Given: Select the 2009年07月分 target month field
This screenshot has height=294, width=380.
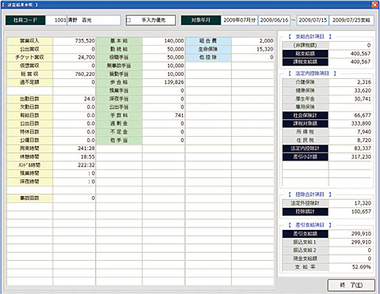Looking at the screenshot, I should (x=239, y=21).
